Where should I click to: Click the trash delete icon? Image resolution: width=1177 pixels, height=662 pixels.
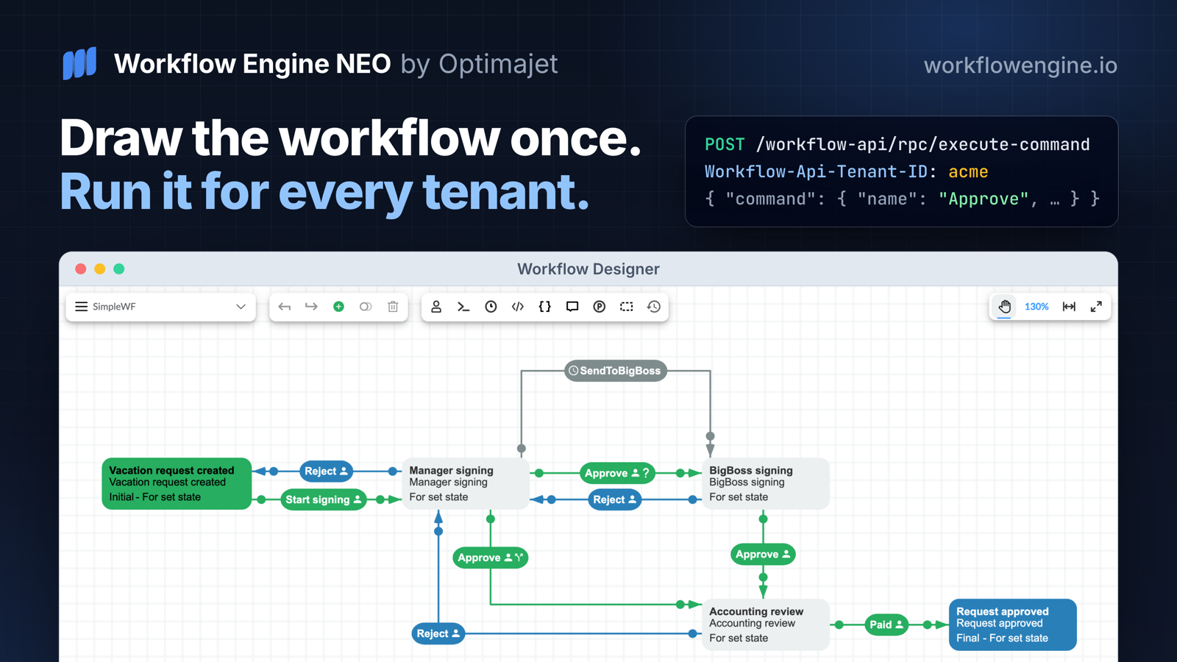tap(393, 307)
